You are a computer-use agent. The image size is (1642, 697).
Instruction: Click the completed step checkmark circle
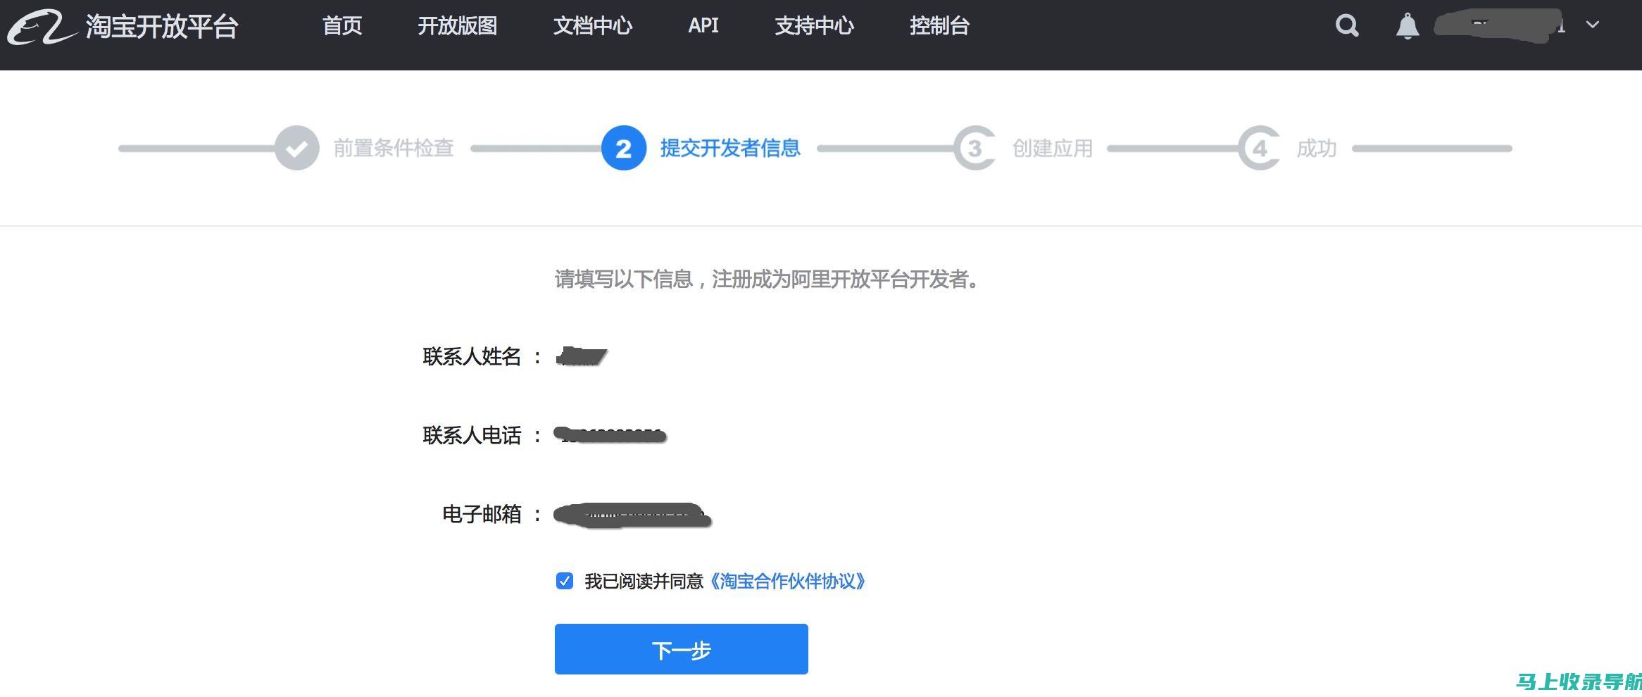click(297, 148)
